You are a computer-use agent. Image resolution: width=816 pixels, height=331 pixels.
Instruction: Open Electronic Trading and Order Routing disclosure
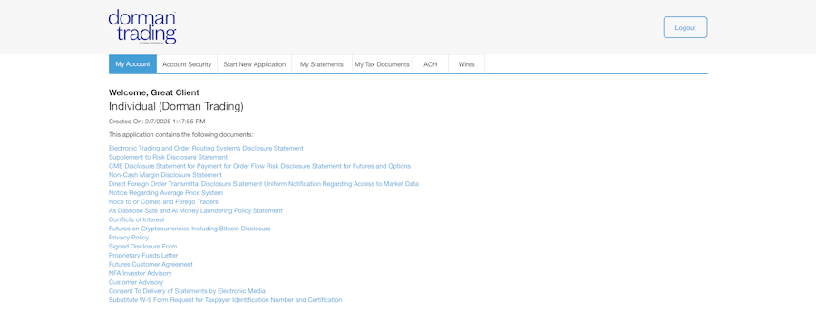click(x=206, y=149)
